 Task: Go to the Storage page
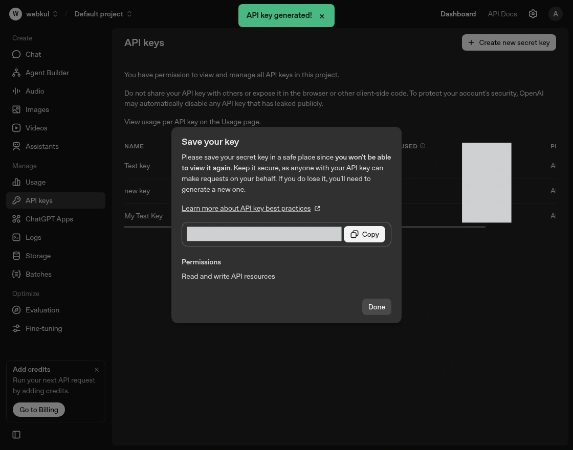click(x=38, y=256)
